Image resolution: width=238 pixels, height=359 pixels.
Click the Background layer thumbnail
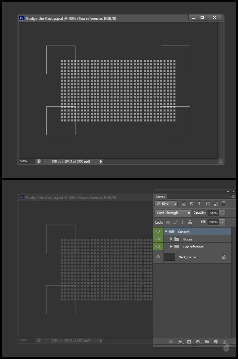click(x=170, y=257)
